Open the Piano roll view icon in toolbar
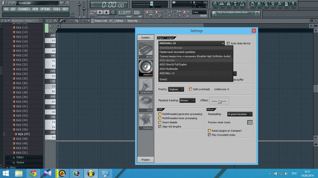 pos(229,4)
